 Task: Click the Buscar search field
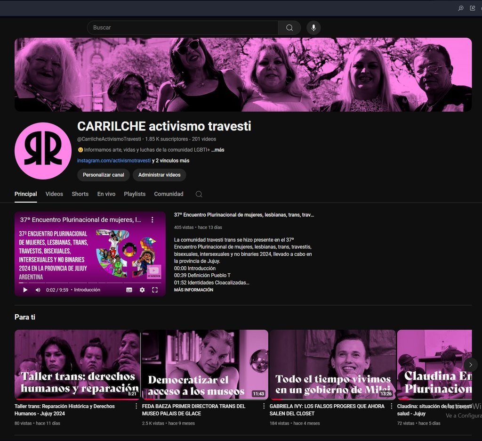point(183,28)
